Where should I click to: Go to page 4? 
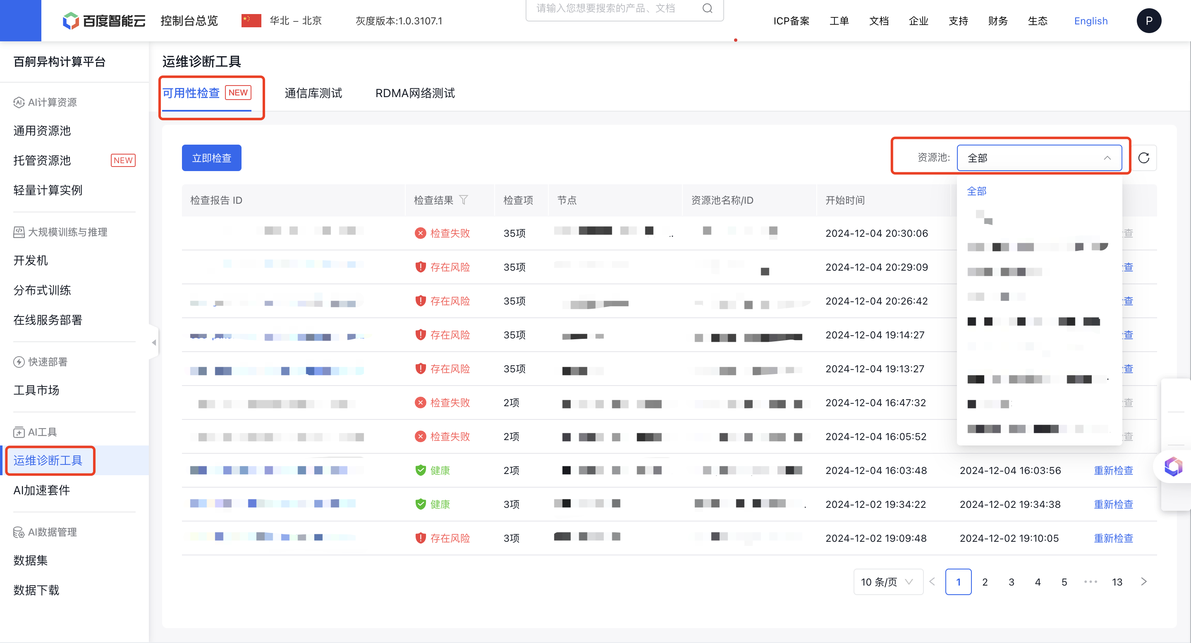click(1038, 582)
